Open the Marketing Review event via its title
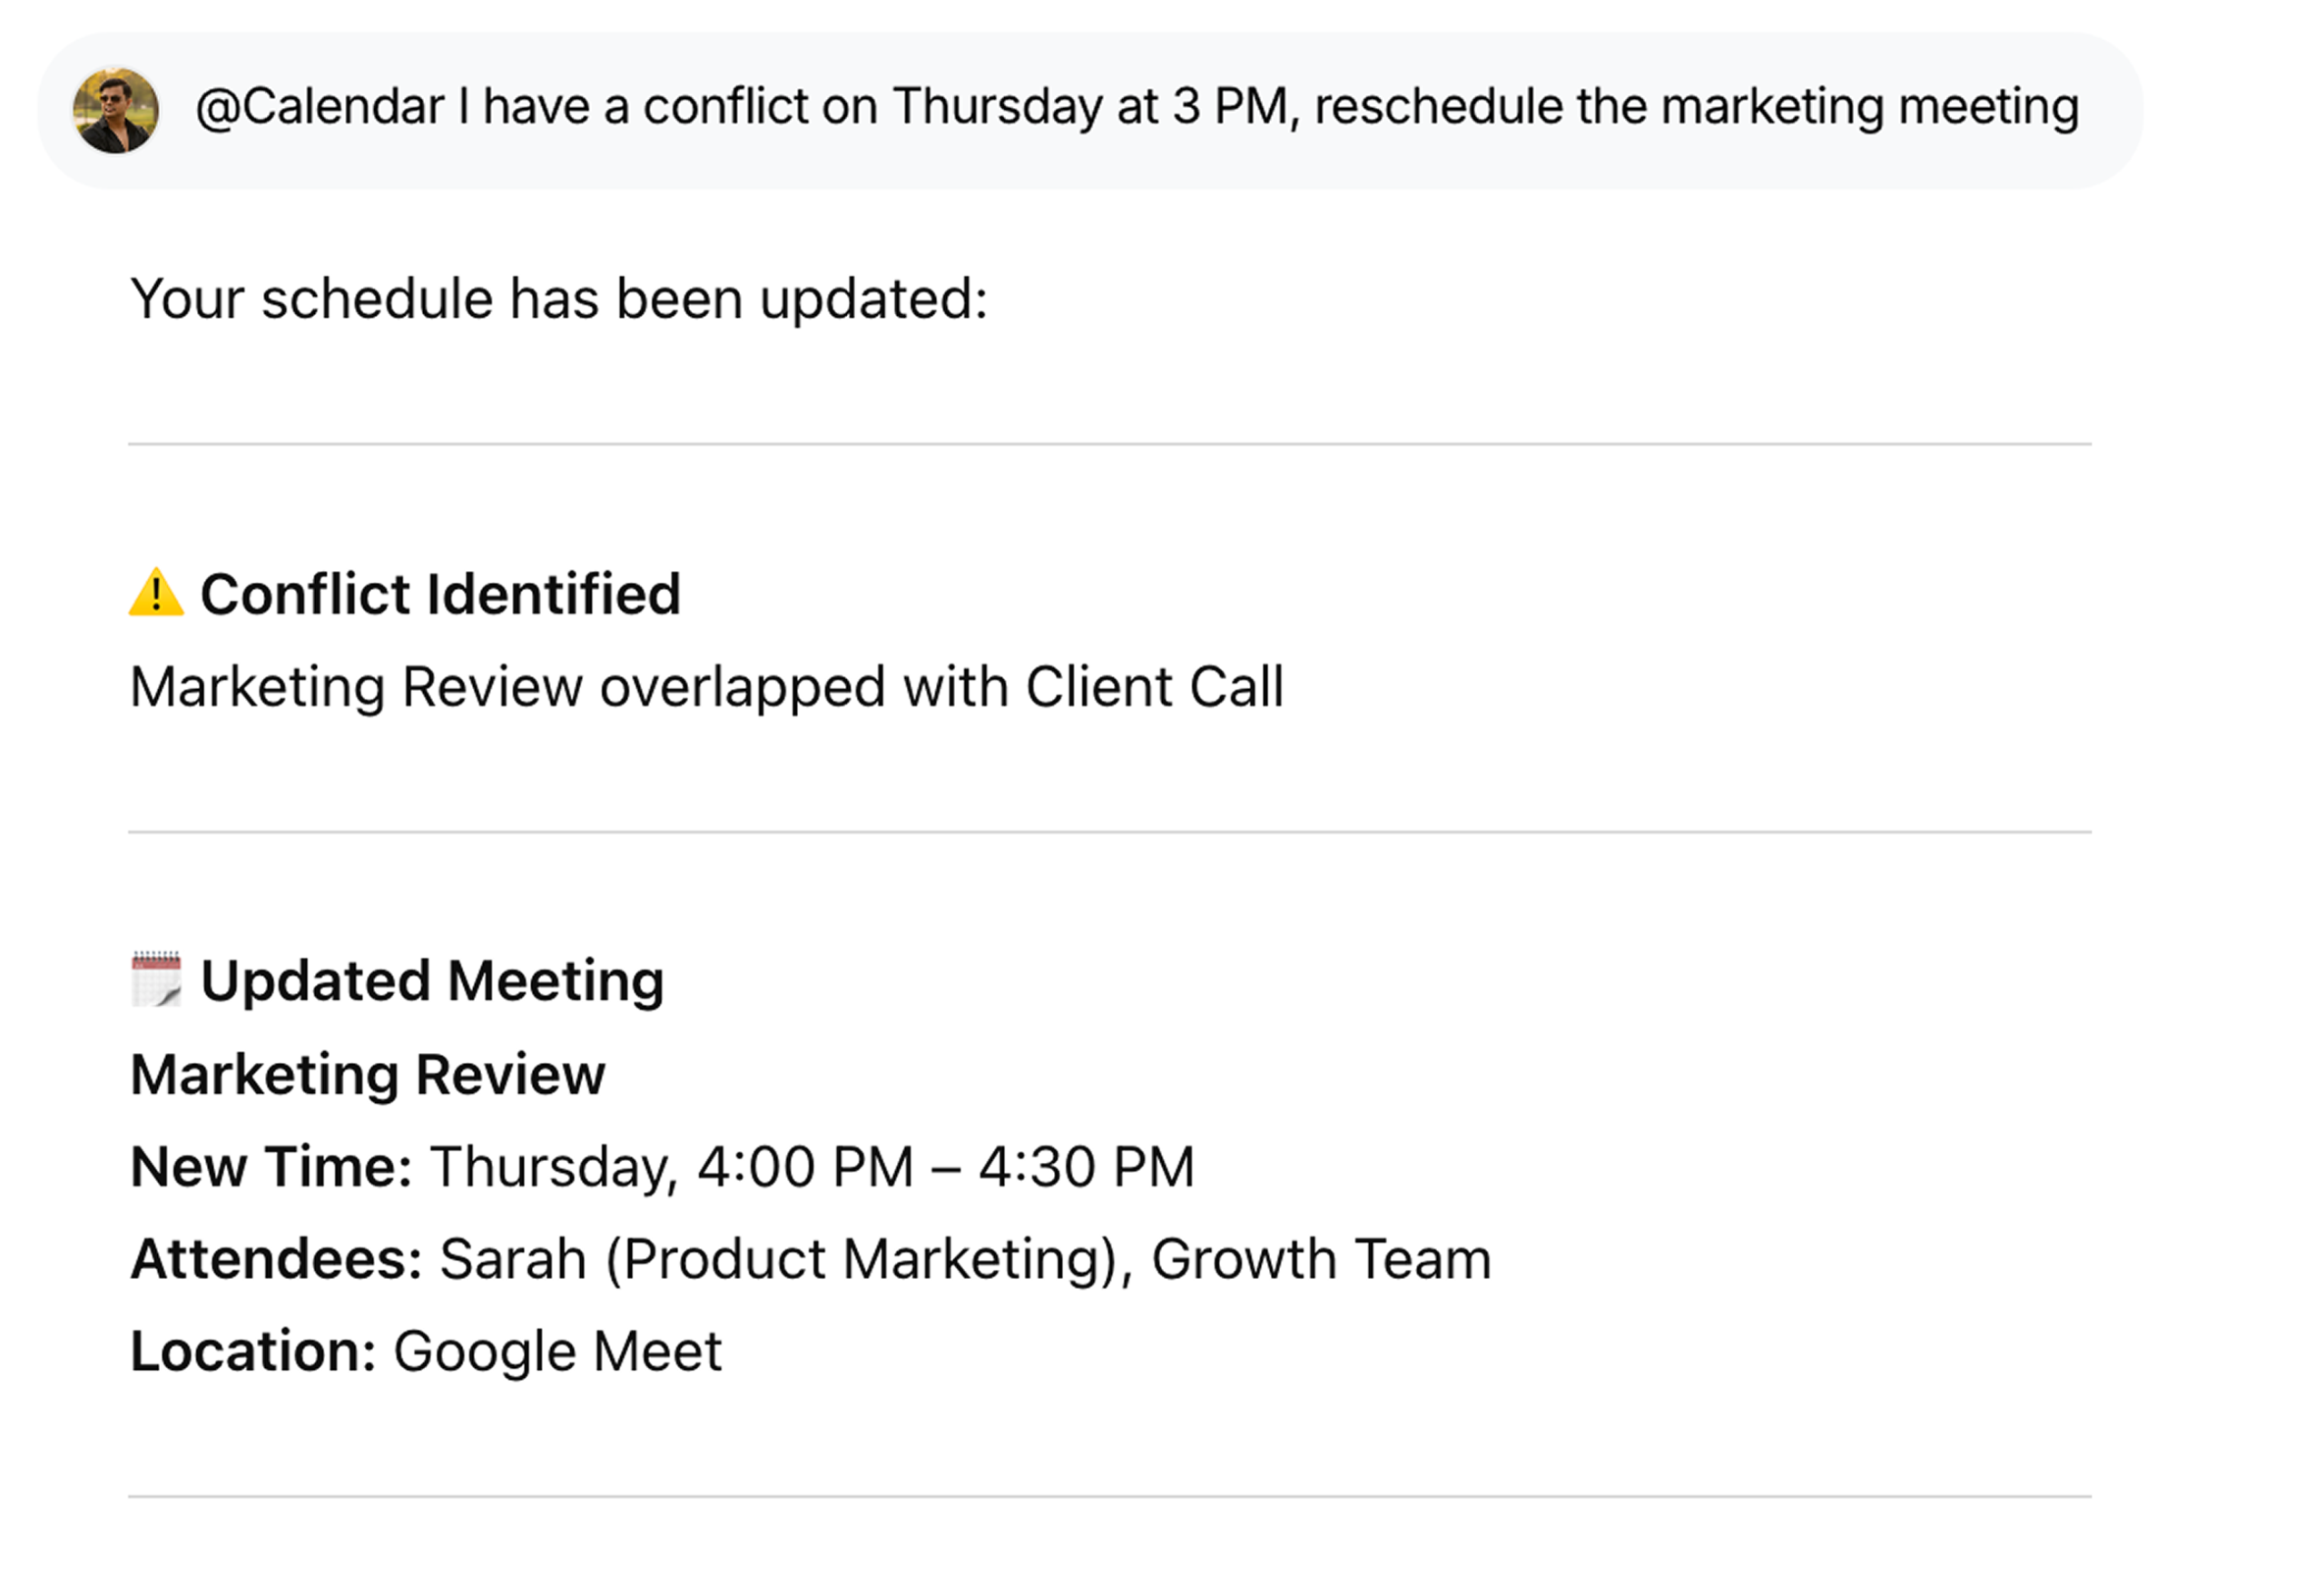 pyautogui.click(x=368, y=1072)
